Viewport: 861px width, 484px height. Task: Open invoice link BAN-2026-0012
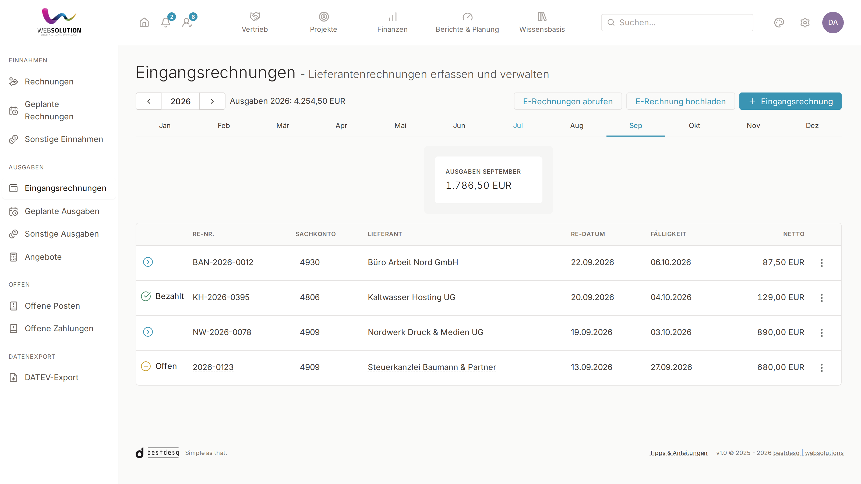point(223,262)
